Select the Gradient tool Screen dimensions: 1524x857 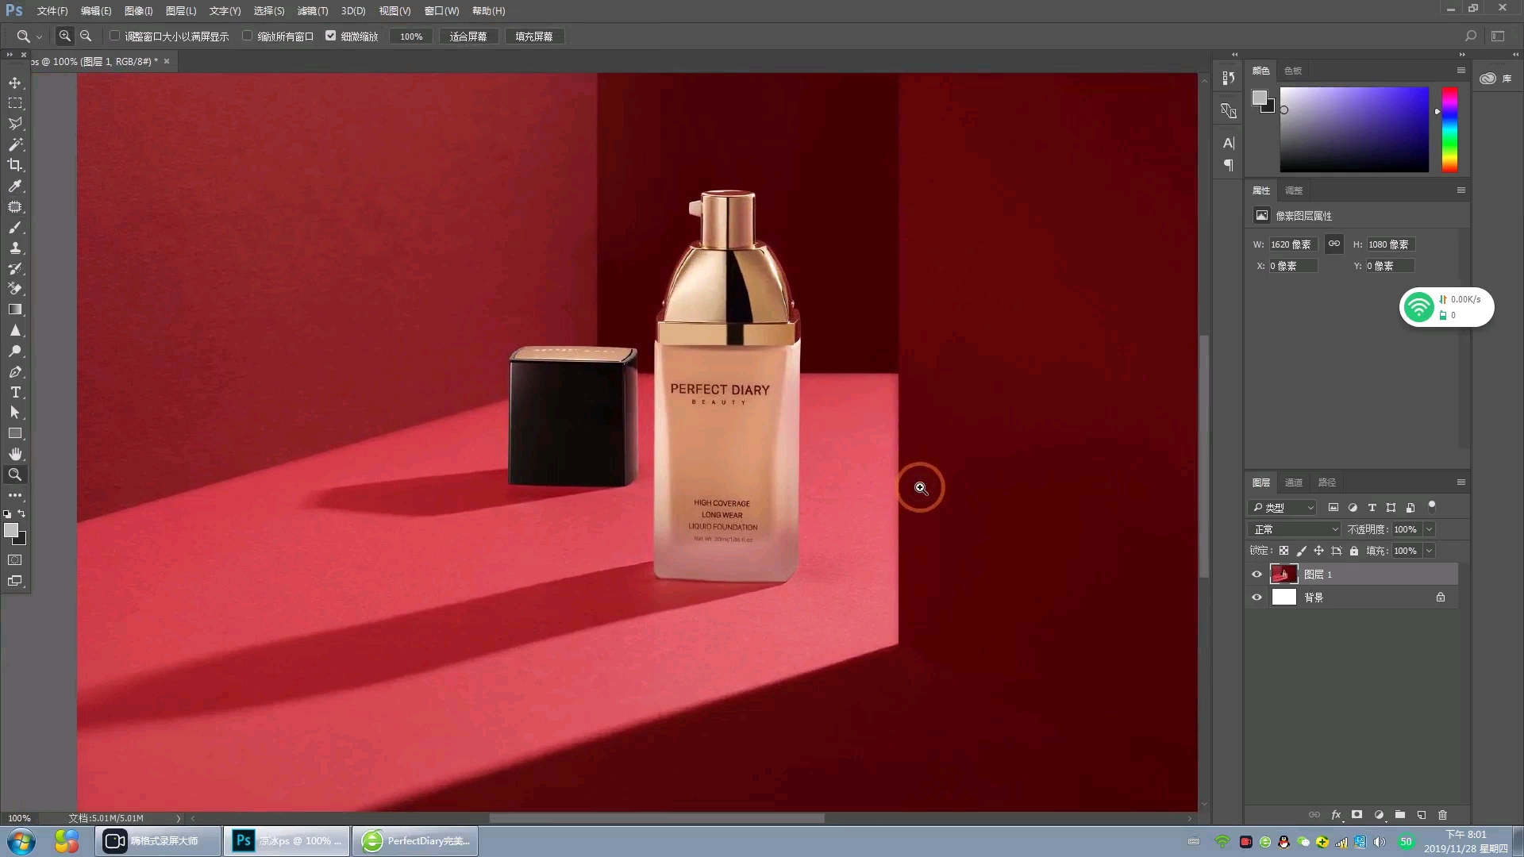point(15,309)
